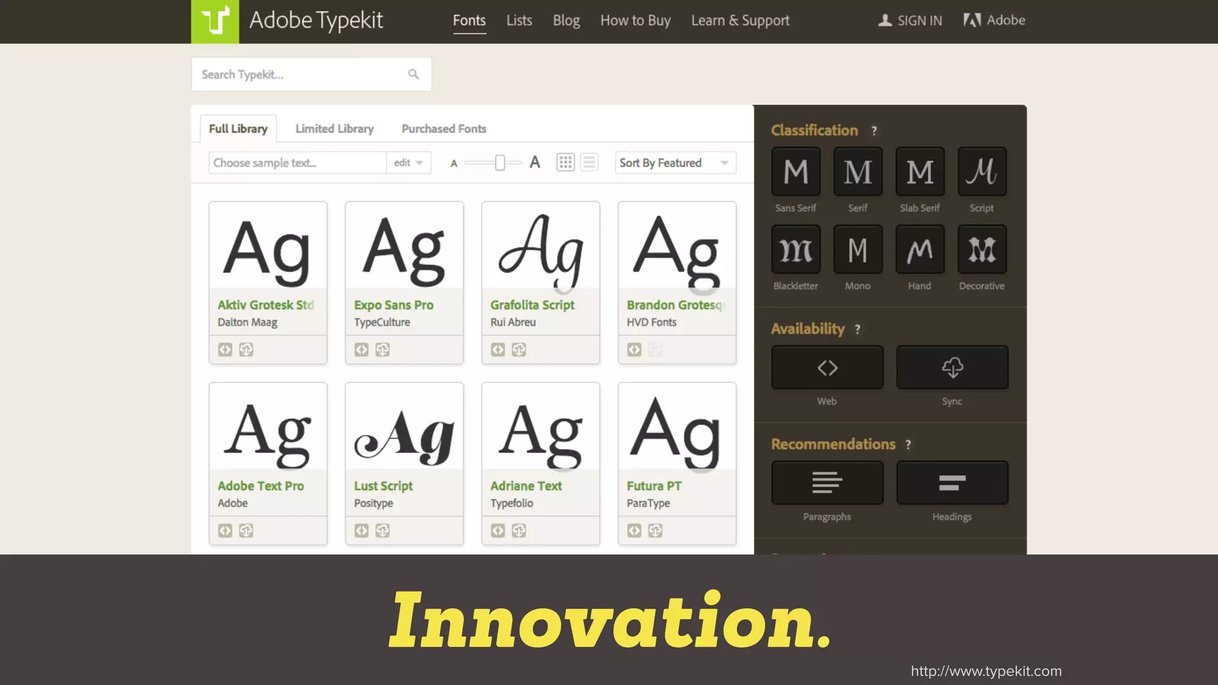
Task: Filter by Slab Serif classification
Action: click(920, 172)
